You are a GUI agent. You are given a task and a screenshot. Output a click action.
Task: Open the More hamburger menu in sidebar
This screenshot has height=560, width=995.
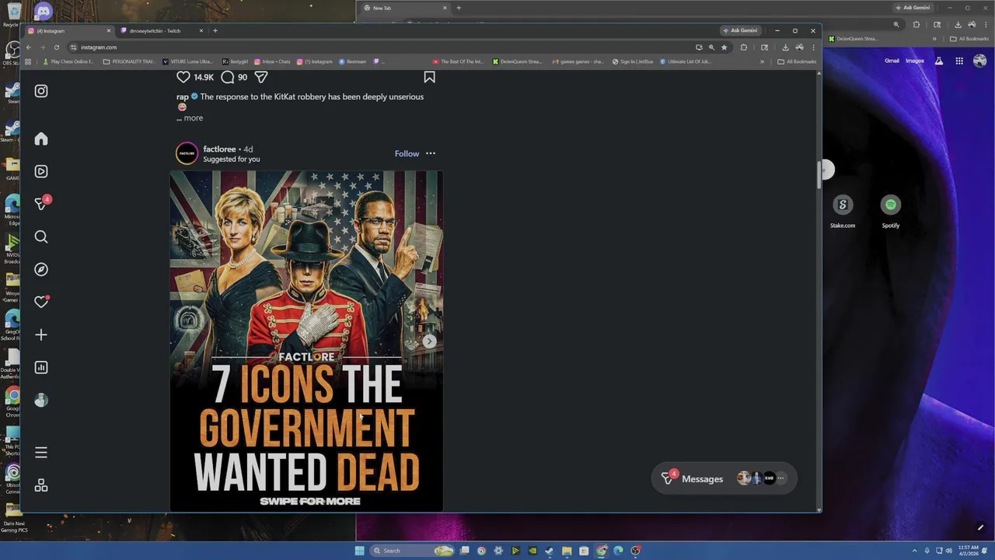(41, 453)
